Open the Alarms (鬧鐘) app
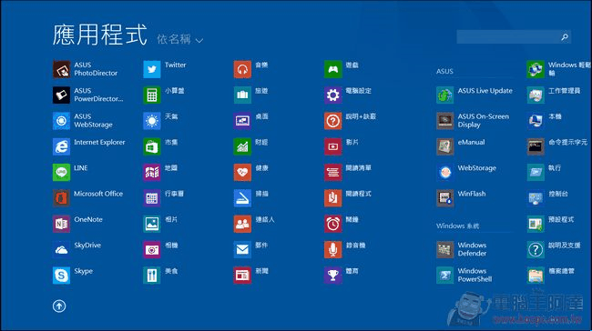592x331 pixels. pos(342,224)
